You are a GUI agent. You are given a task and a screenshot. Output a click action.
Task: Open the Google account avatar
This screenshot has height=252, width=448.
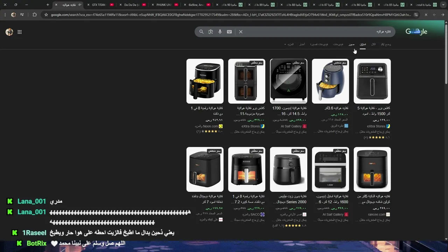[x=9, y=32]
